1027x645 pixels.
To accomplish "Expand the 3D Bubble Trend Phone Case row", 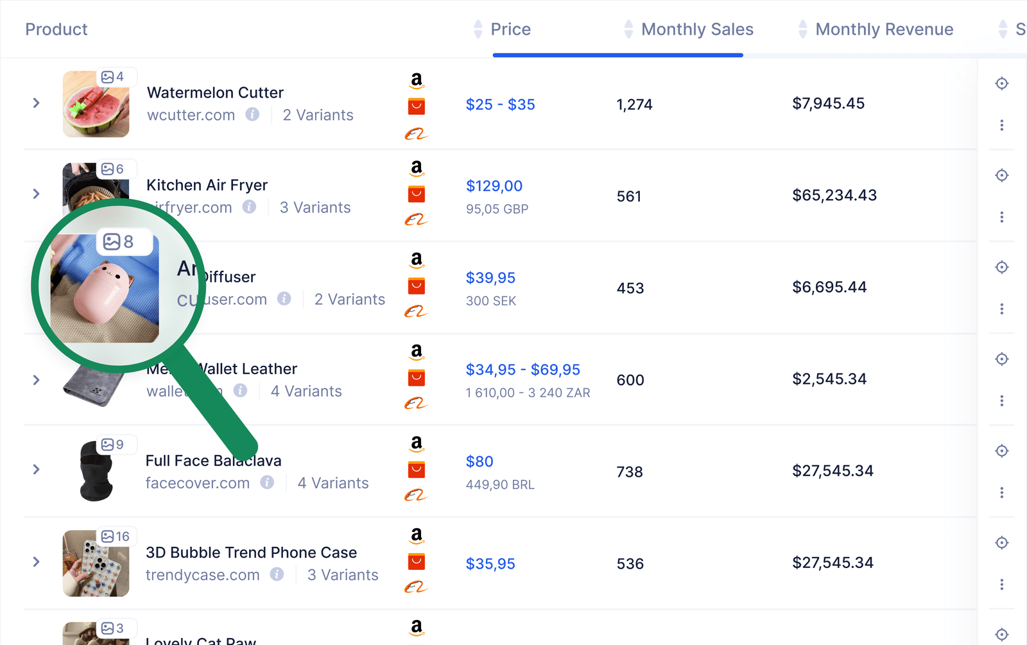I will point(37,561).
